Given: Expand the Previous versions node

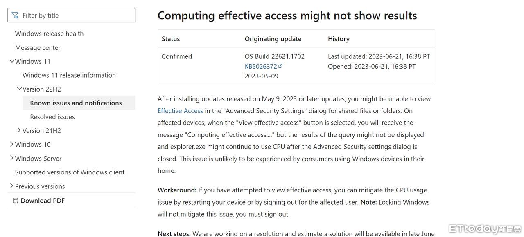Looking at the screenshot, I should [x=12, y=186].
